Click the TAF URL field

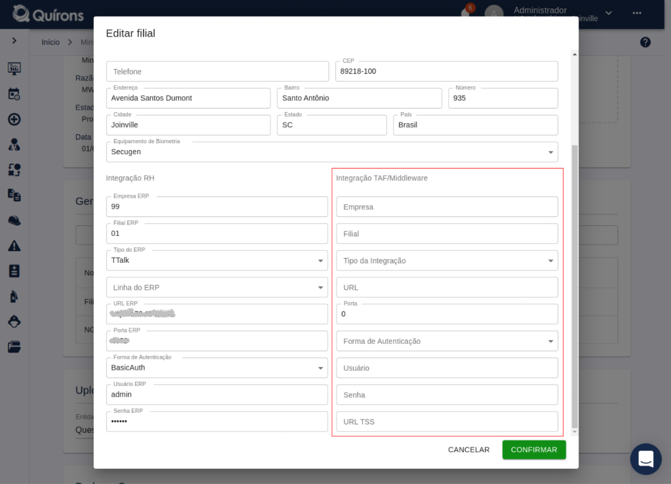coord(447,287)
